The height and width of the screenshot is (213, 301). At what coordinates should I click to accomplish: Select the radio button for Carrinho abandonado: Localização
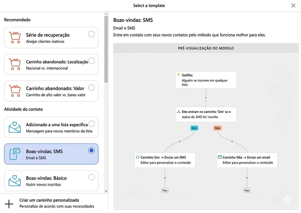click(x=91, y=61)
